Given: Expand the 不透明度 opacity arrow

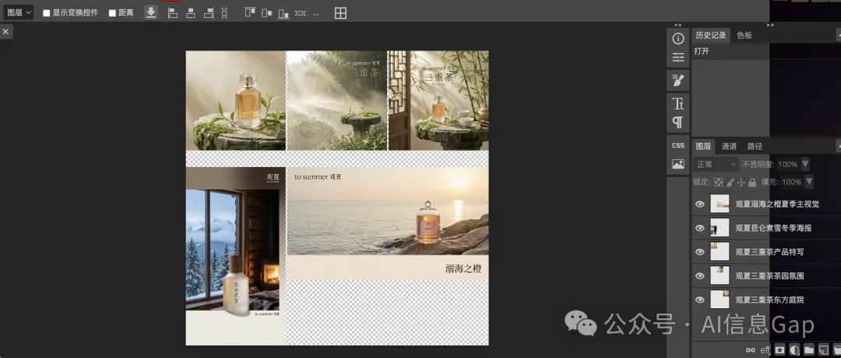Looking at the screenshot, I should pyautogui.click(x=805, y=165).
